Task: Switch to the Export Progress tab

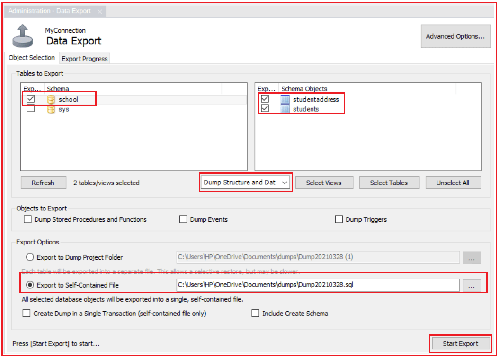Action: pyautogui.click(x=84, y=58)
